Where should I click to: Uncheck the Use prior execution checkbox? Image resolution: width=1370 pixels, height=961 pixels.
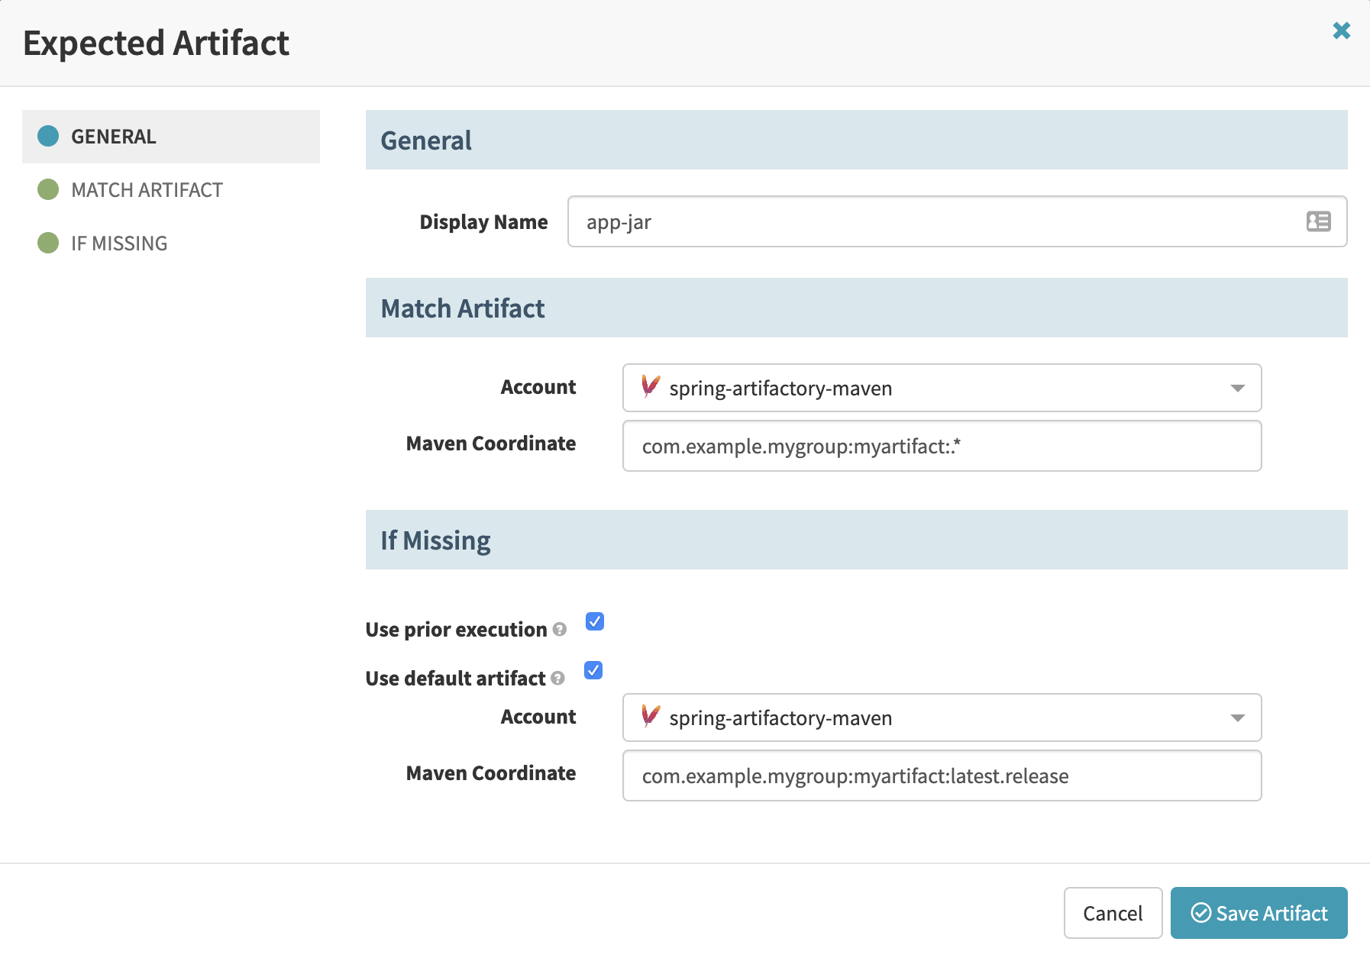point(595,621)
